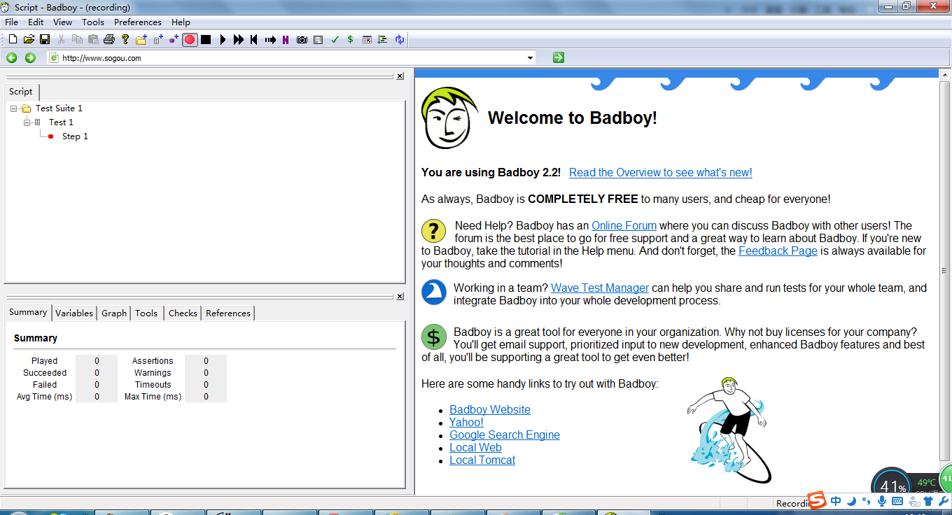Open Sogou soft keyboard icon

897,501
